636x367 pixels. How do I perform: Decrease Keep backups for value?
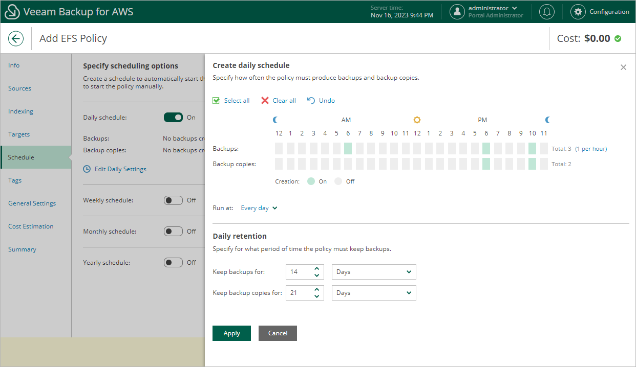(316, 276)
